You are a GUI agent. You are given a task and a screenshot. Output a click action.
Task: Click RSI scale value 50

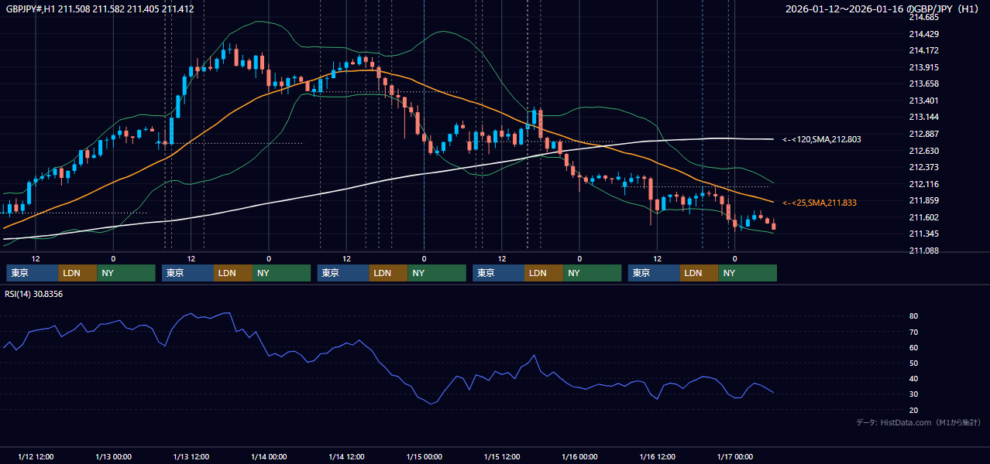coord(914,363)
